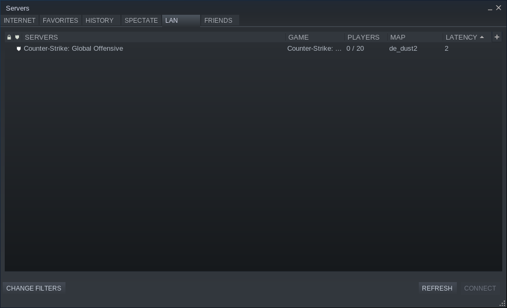Sort list by LATENCY column header
507x308 pixels.
point(467,37)
